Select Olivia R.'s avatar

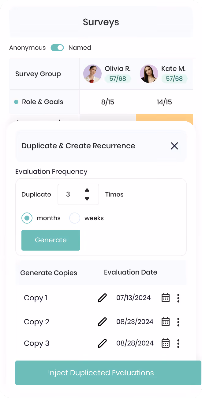92,74
